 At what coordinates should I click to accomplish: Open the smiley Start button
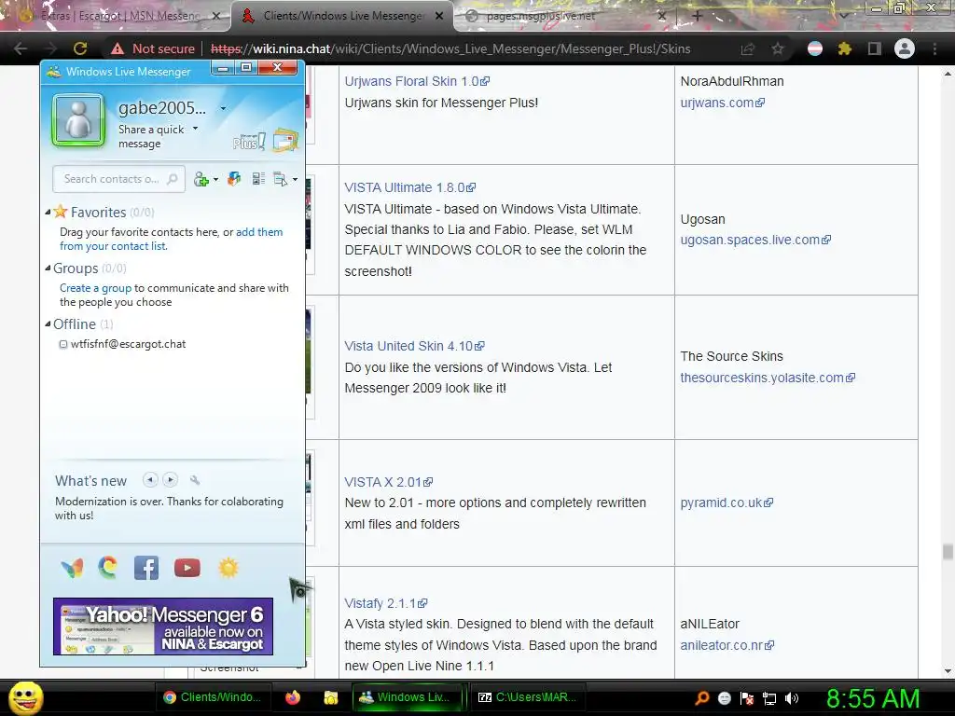(x=25, y=697)
